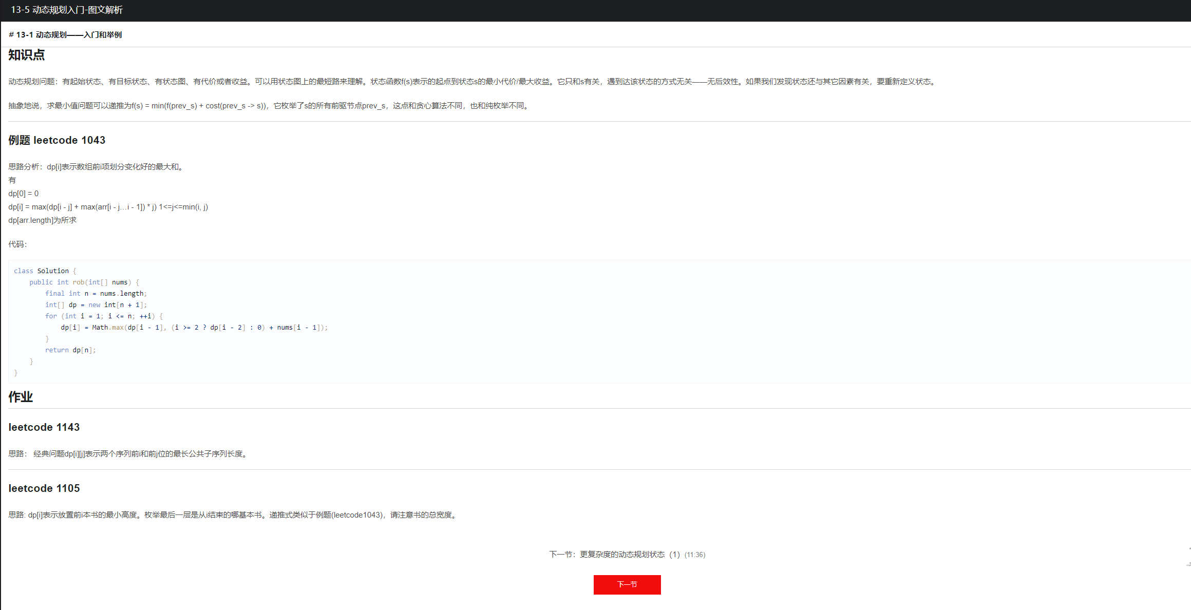Click the page title 13-5 动态规划入门-图文解析
The image size is (1191, 610).
67,10
